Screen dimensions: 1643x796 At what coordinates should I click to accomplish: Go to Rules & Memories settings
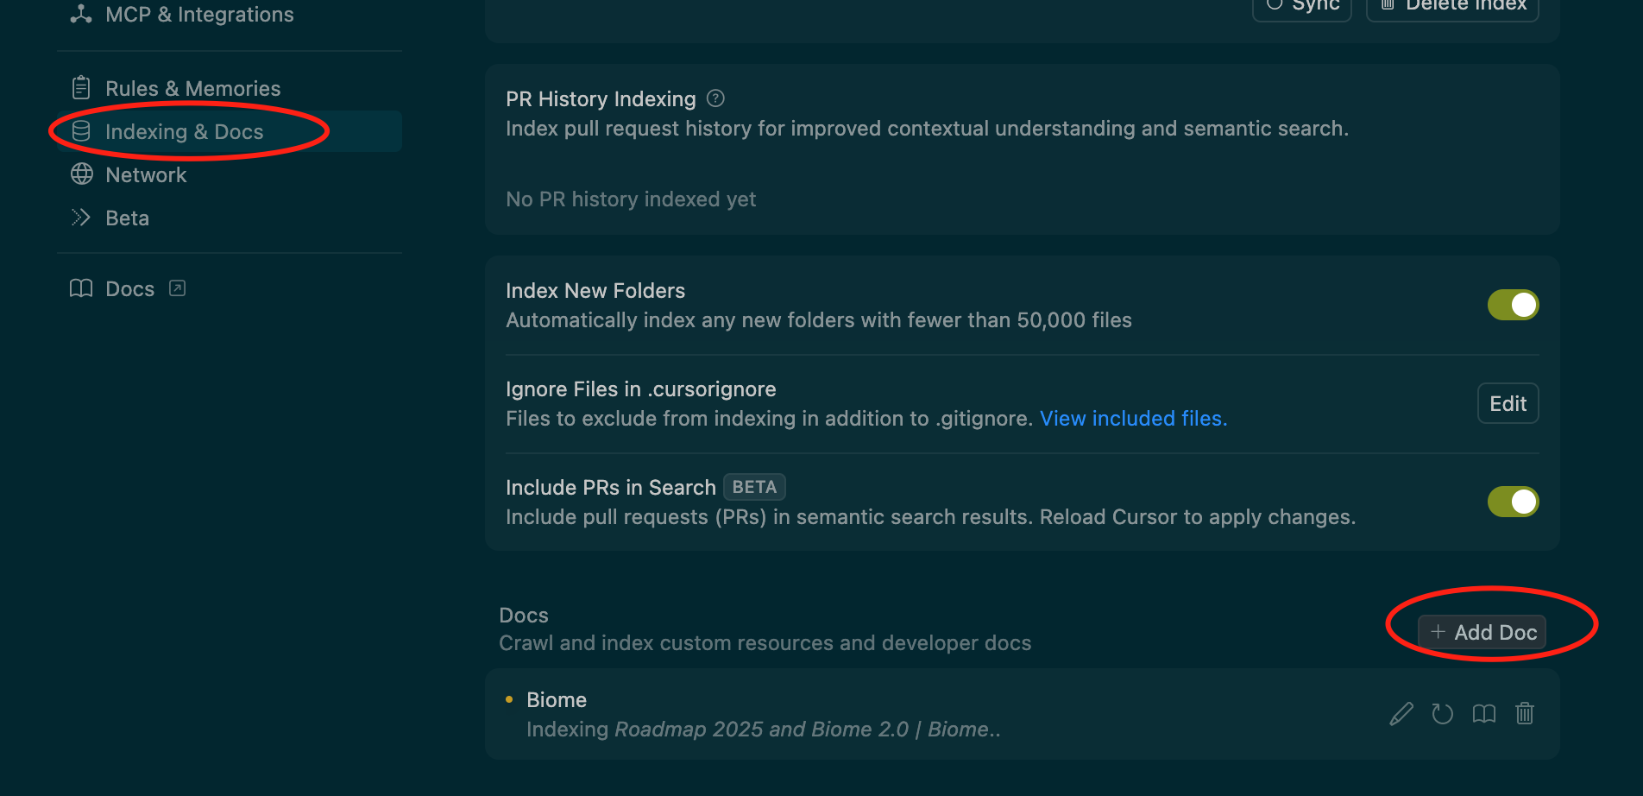point(192,88)
